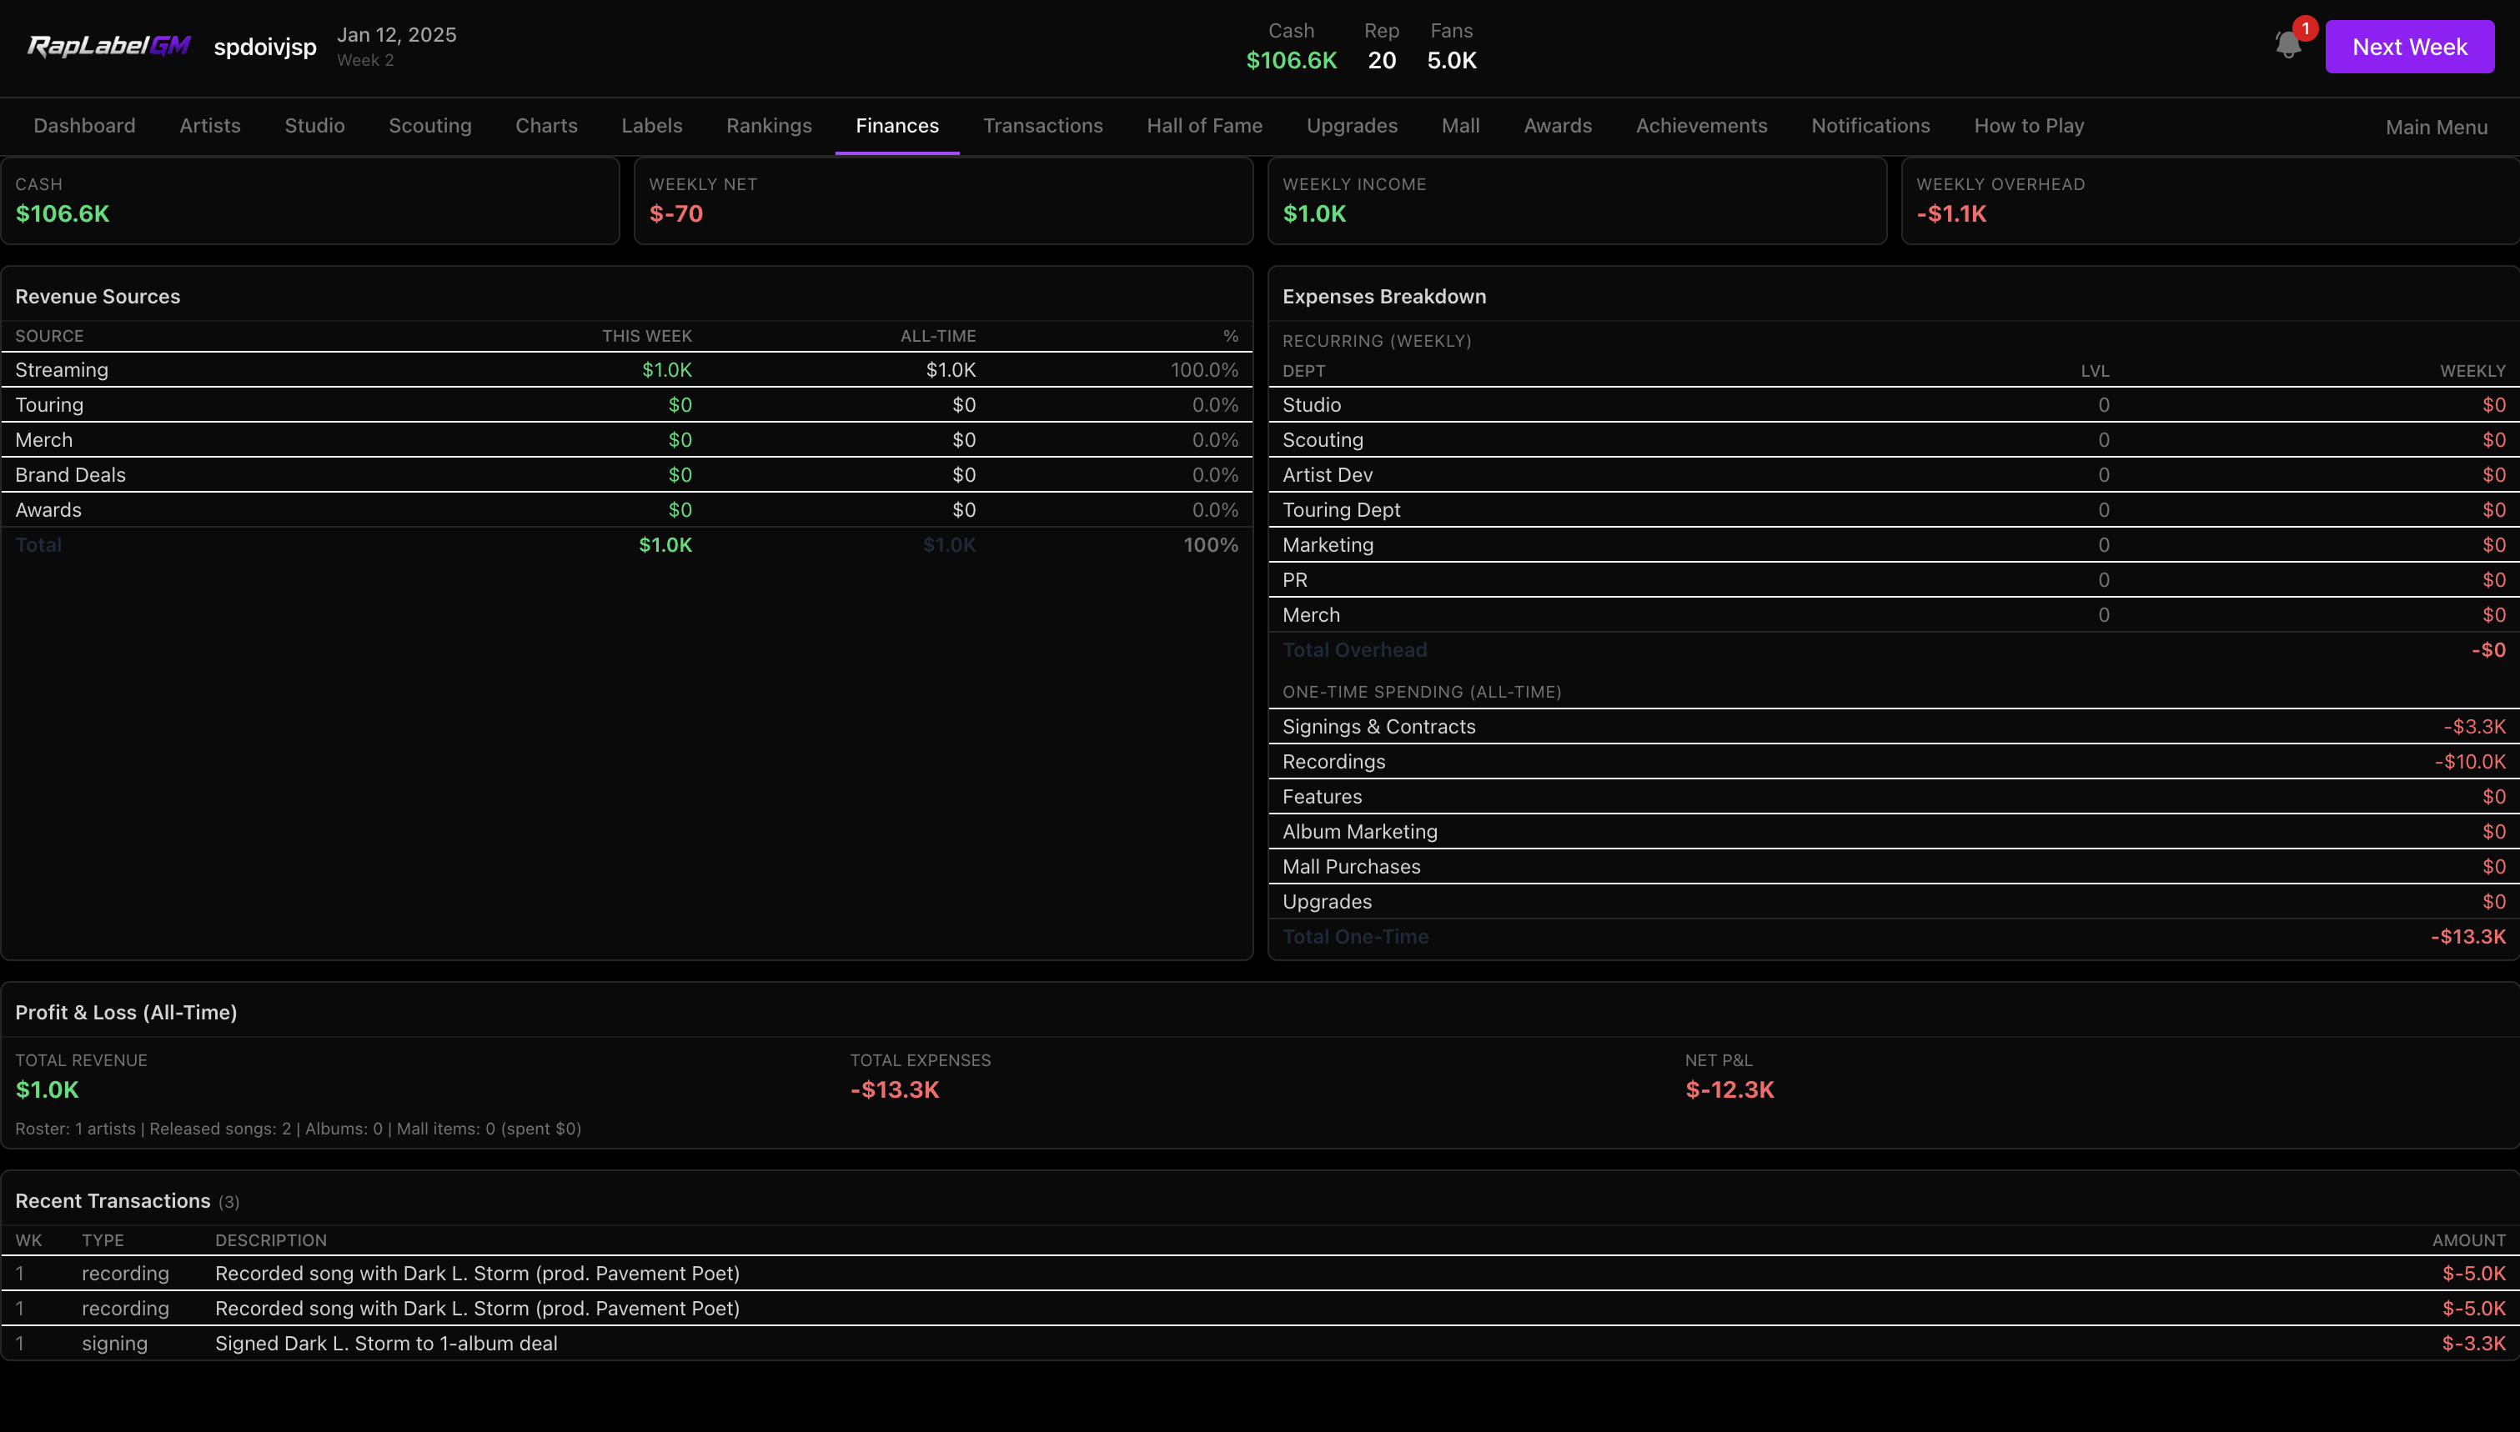The image size is (2520, 1432).
Task: Click the Studio department row
Action: (1894, 405)
